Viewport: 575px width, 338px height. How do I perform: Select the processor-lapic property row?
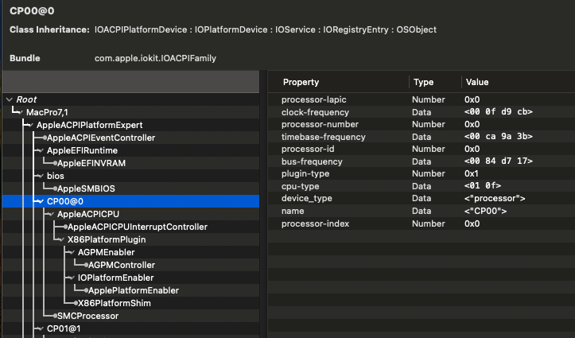click(422, 99)
